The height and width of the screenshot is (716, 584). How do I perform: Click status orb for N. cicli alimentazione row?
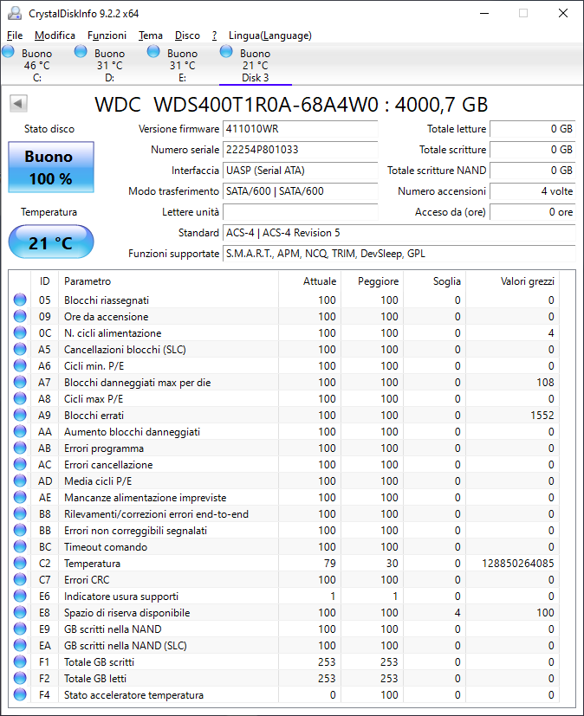click(20, 332)
